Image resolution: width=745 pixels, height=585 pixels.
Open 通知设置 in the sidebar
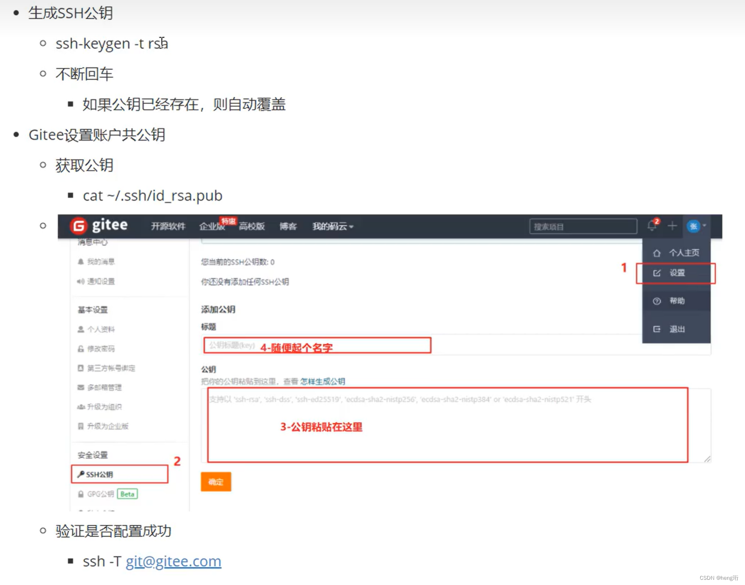pyautogui.click(x=100, y=281)
